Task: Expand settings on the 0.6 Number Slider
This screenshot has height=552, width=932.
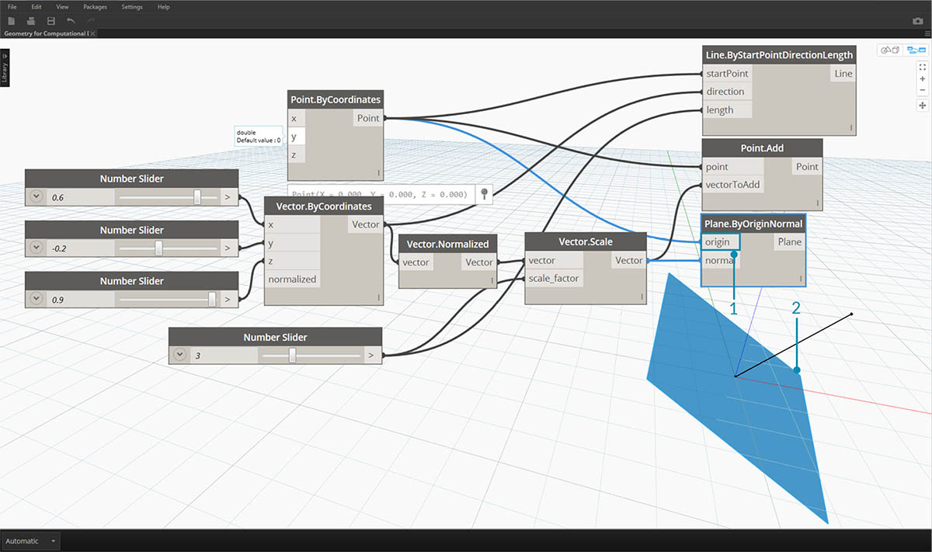Action: [36, 196]
